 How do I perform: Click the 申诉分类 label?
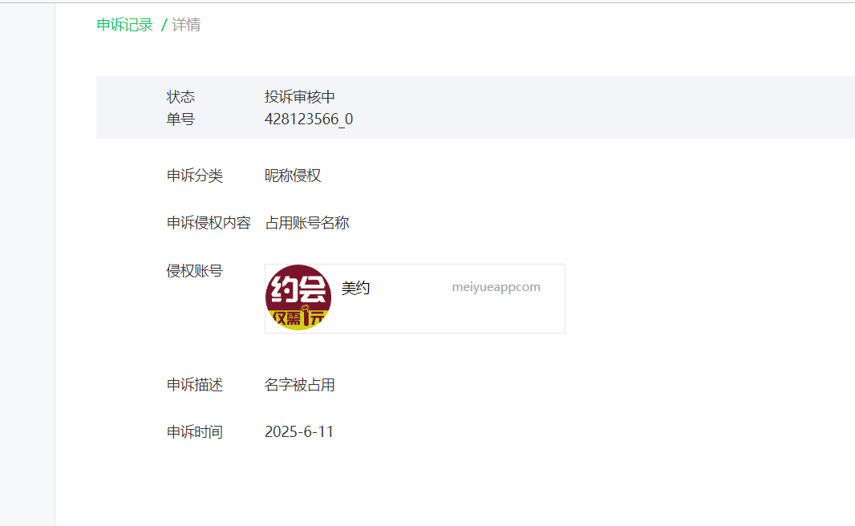(195, 176)
